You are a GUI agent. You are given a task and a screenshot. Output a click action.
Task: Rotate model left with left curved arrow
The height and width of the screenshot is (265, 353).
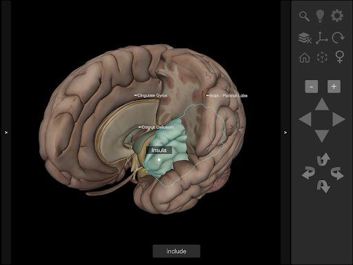point(308,173)
